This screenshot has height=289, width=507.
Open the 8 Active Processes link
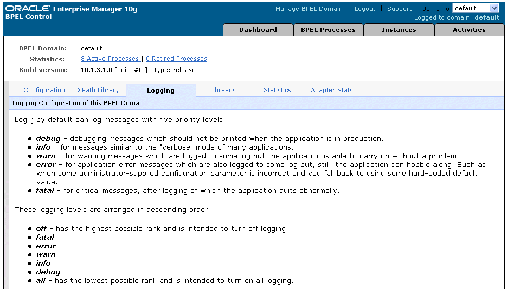click(x=110, y=59)
